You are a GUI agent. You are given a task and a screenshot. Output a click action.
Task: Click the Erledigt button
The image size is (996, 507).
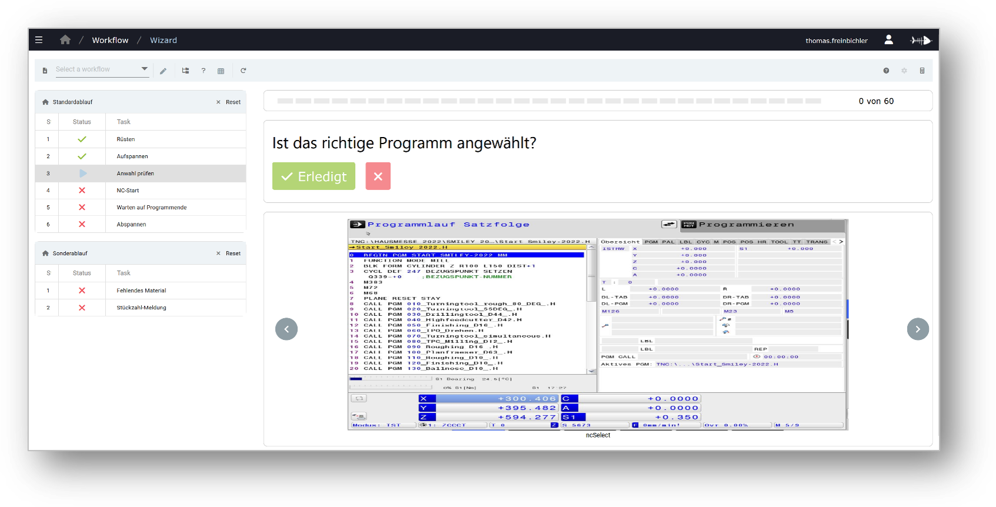313,176
